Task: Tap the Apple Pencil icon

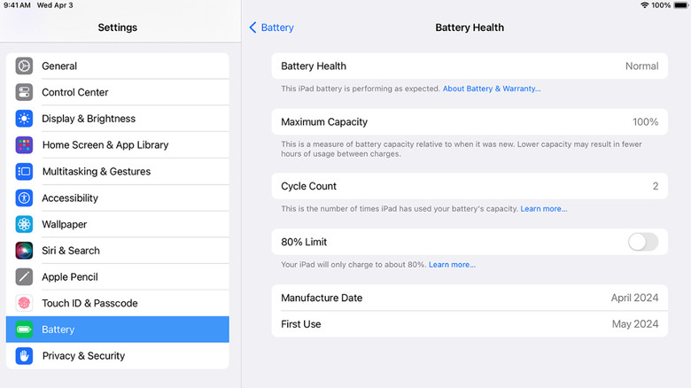Action: tap(24, 276)
